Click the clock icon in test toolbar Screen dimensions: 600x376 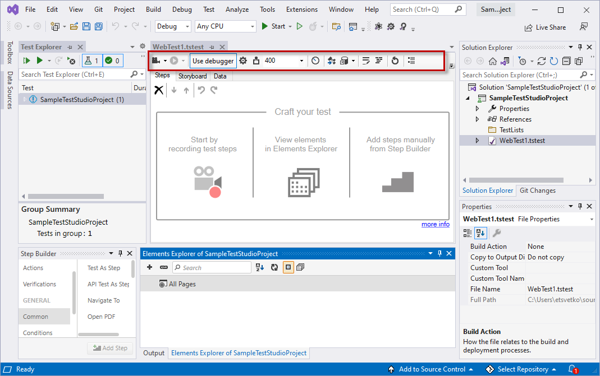(x=315, y=61)
